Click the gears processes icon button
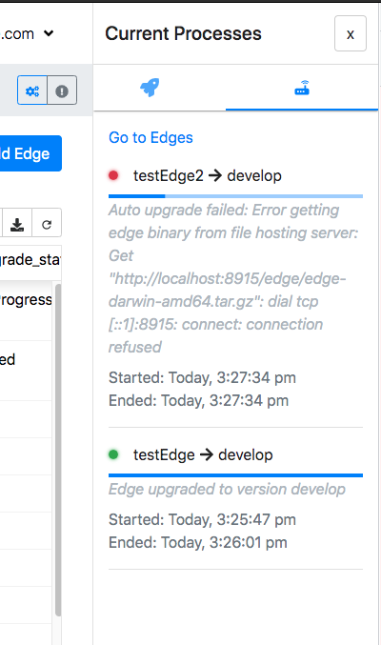The height and width of the screenshot is (645, 381). [x=32, y=91]
